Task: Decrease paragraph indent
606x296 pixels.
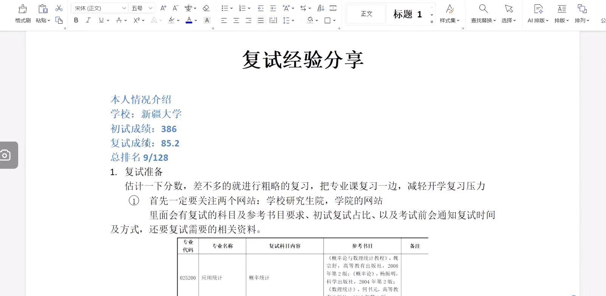Action: 261,8
